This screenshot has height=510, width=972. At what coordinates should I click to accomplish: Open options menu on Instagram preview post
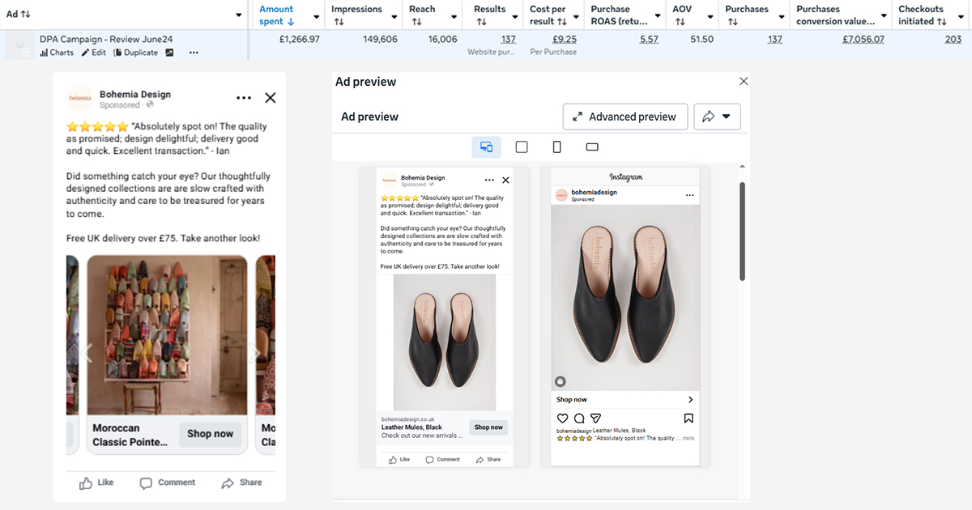[x=689, y=195]
